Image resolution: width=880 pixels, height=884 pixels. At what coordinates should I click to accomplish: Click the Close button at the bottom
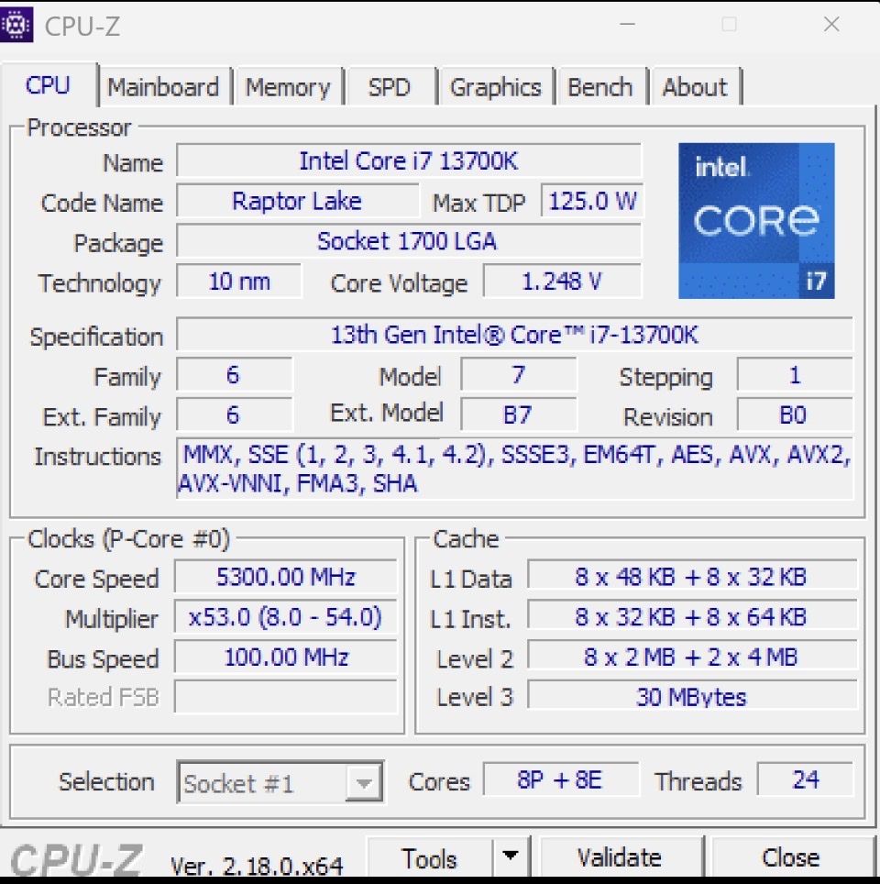point(790,857)
